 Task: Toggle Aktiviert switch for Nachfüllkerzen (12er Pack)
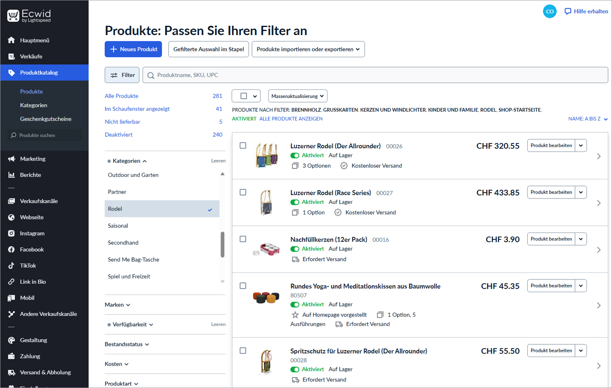tap(295, 249)
